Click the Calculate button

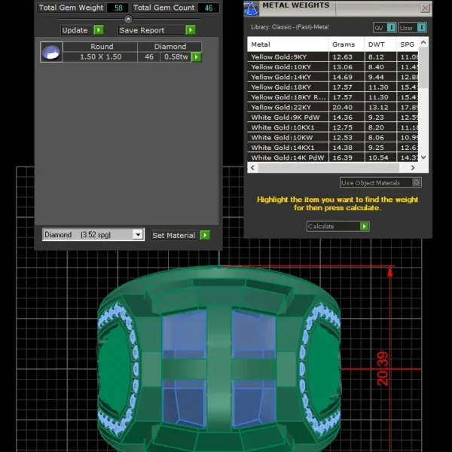[337, 226]
